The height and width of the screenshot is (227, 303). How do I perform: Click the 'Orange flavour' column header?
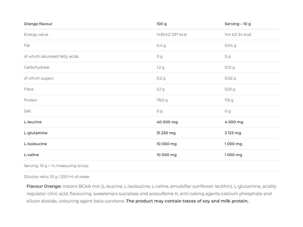(38, 24)
